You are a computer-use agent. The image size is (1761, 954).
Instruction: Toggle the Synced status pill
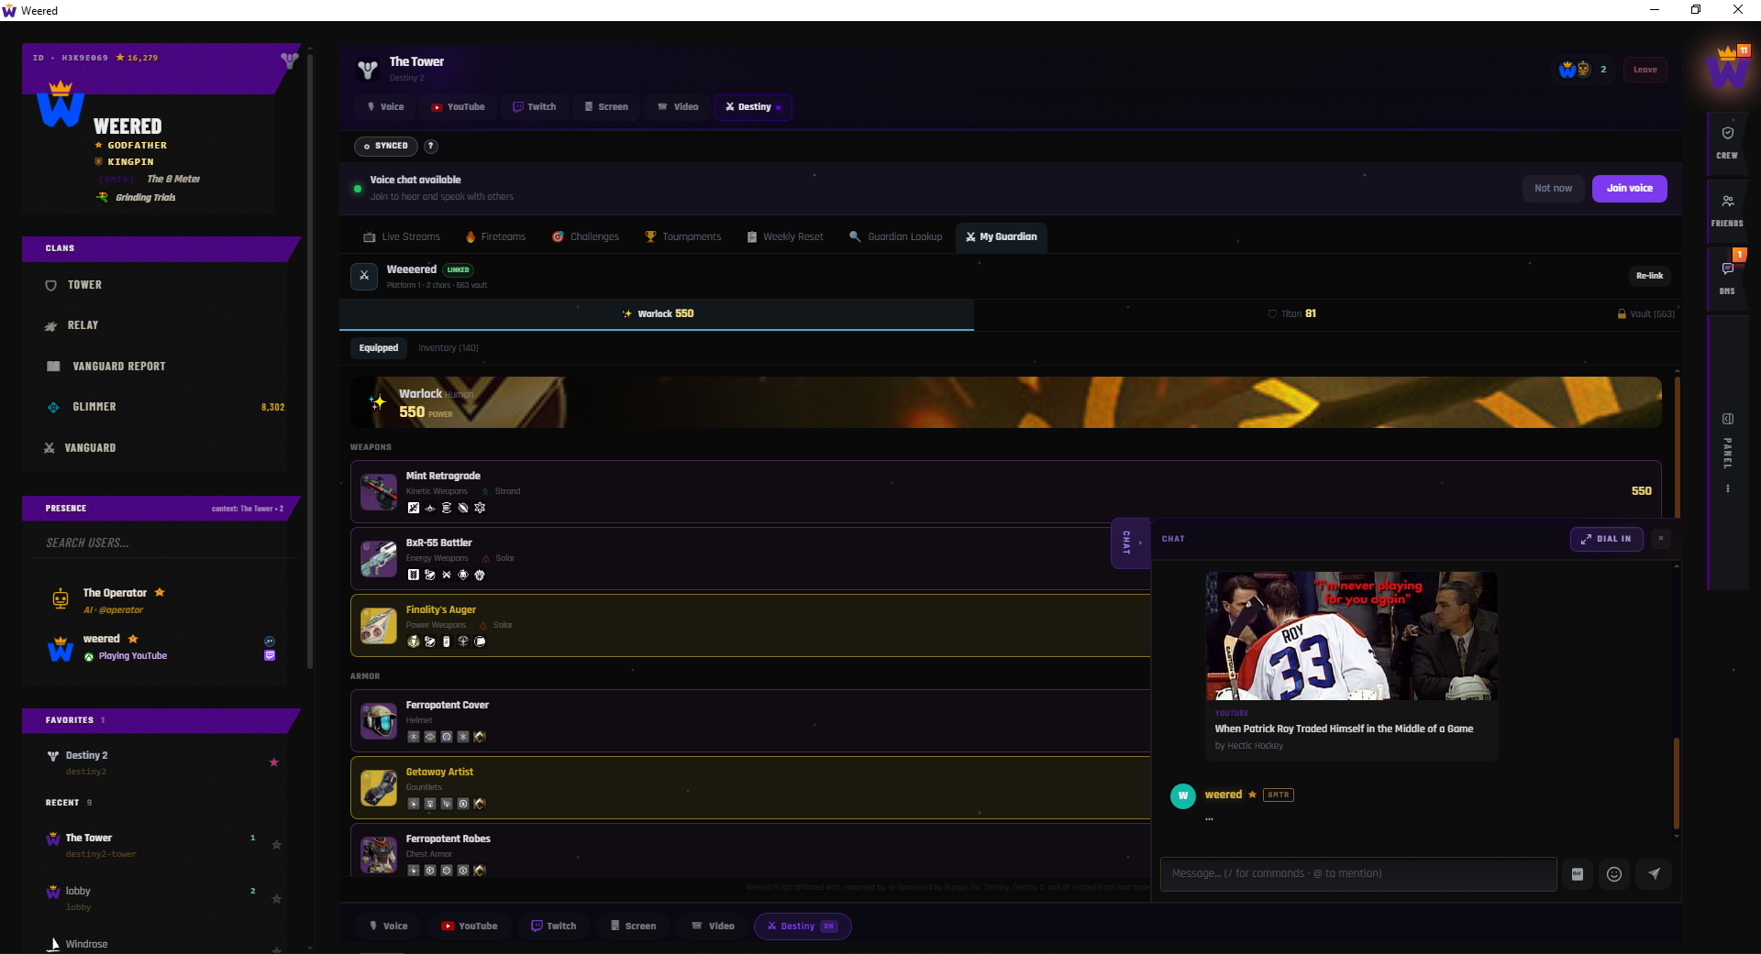[386, 146]
